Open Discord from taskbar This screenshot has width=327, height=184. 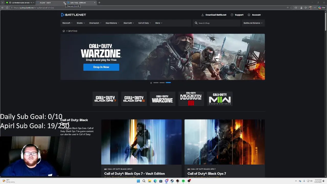pos(166,181)
